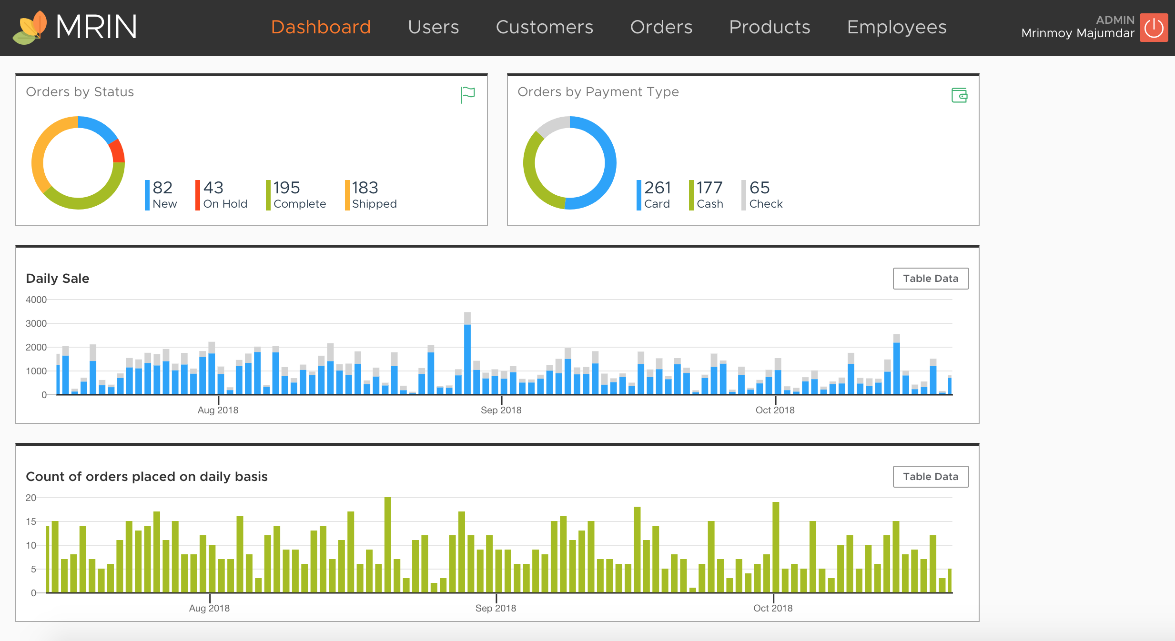Screen dimensions: 1175x641
Task: Click the Mrinmoy Majumdar user name
Action: point(1077,33)
